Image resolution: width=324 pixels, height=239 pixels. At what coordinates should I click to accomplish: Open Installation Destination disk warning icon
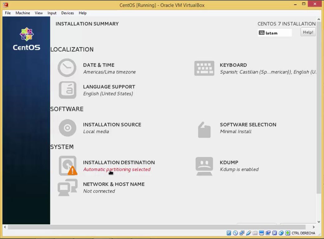pyautogui.click(x=68, y=166)
